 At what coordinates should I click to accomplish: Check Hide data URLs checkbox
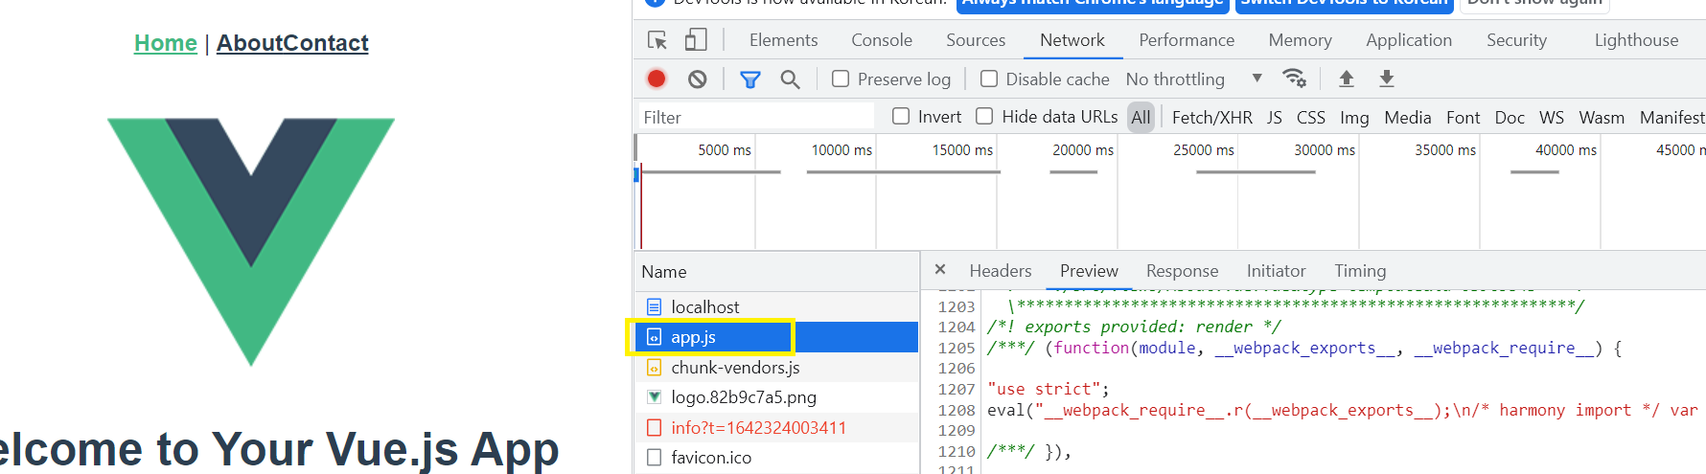click(984, 116)
